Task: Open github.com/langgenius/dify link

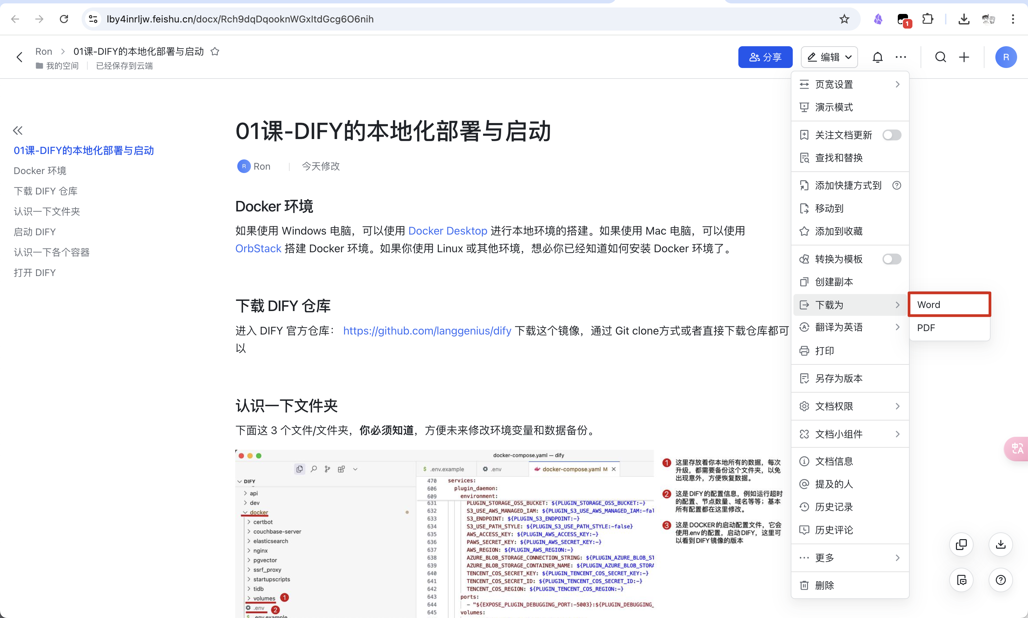Action: [427, 331]
